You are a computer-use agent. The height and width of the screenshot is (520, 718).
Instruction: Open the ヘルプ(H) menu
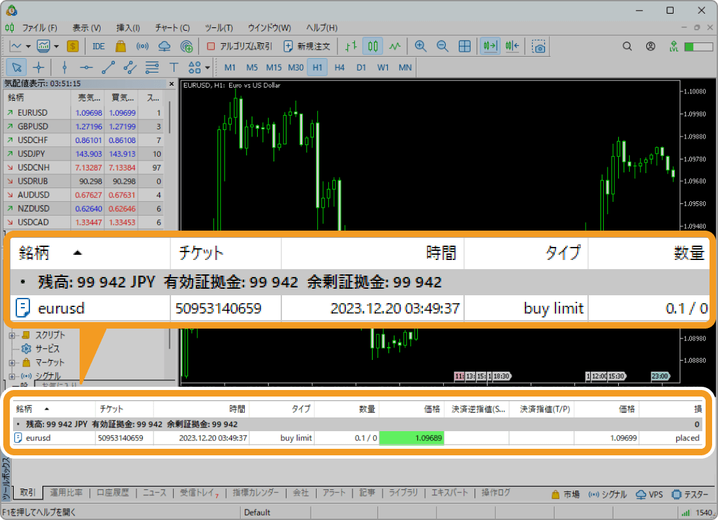coord(322,28)
